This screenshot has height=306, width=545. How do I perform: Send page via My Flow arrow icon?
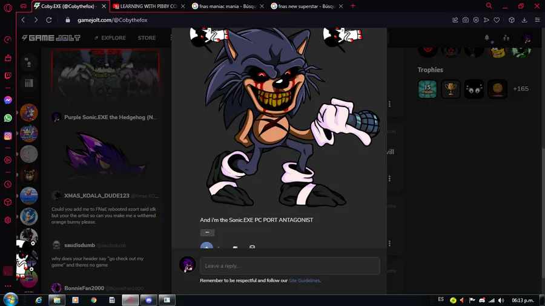pyautogui.click(x=487, y=20)
